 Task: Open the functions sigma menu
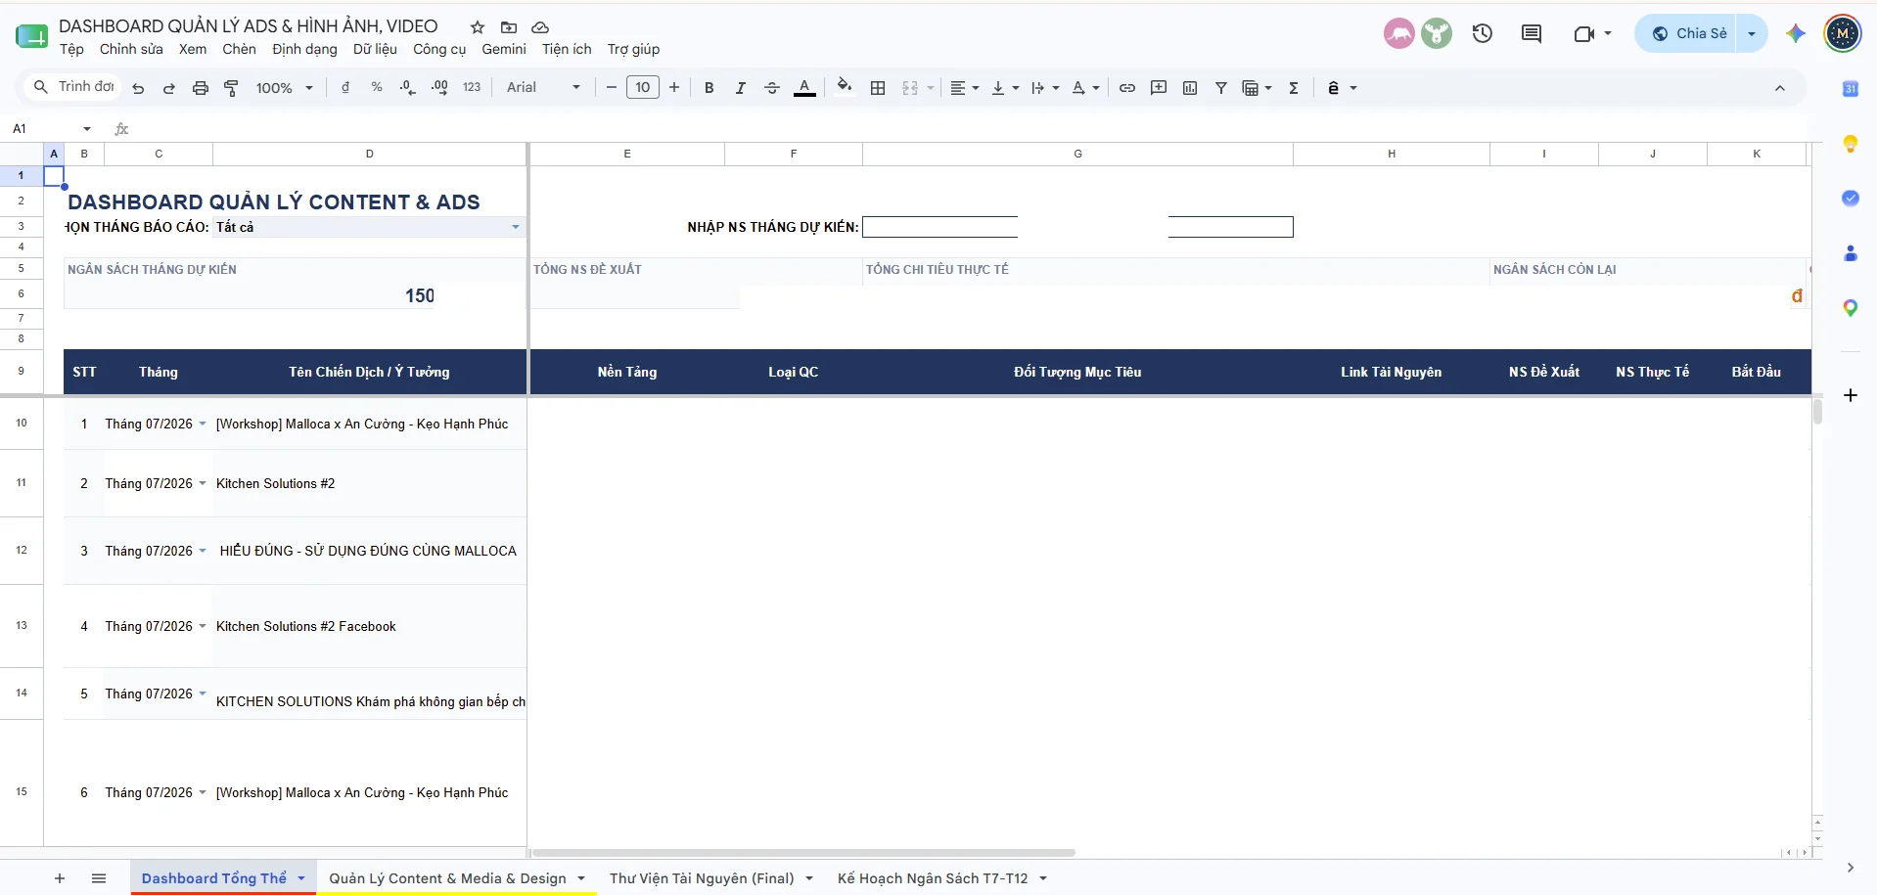tap(1294, 88)
